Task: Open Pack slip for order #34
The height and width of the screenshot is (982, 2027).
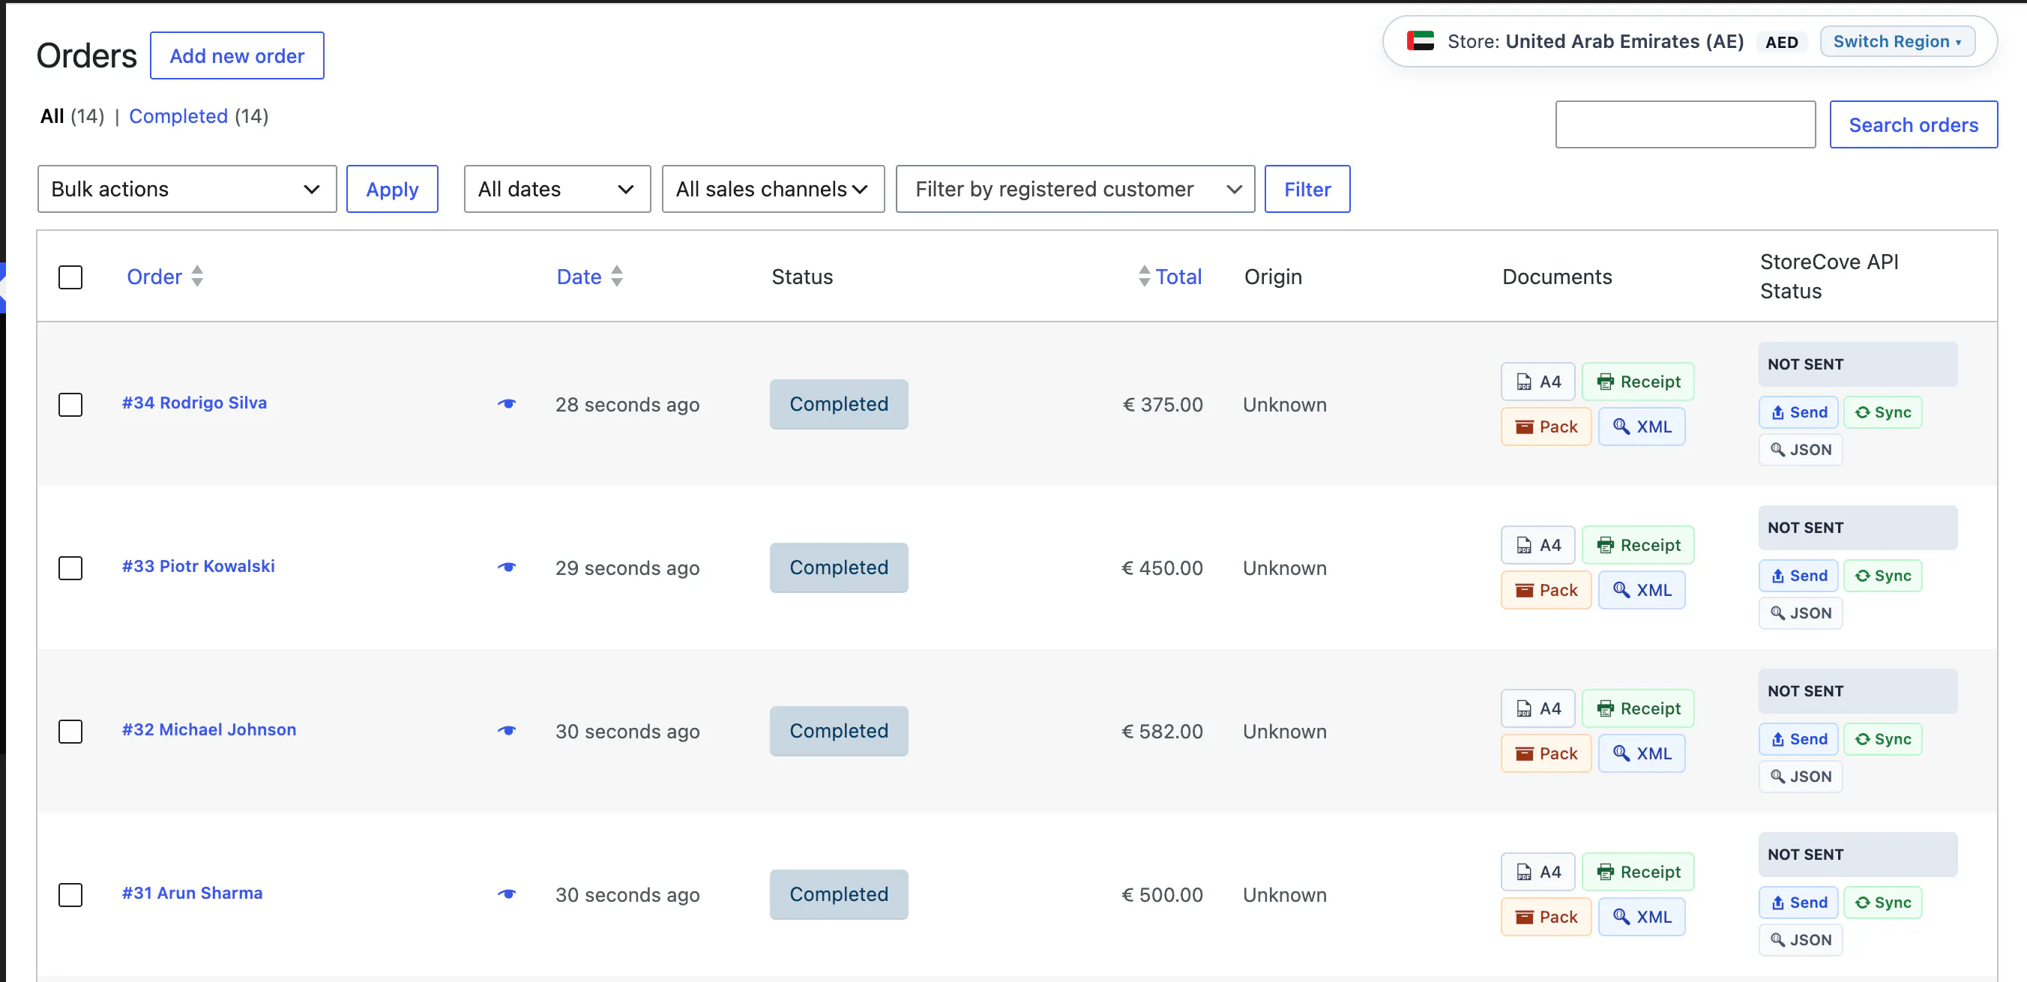Action: point(1546,427)
